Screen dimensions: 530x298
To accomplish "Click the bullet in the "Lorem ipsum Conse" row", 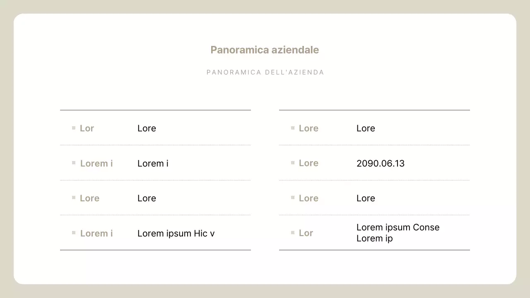I will click(293, 233).
